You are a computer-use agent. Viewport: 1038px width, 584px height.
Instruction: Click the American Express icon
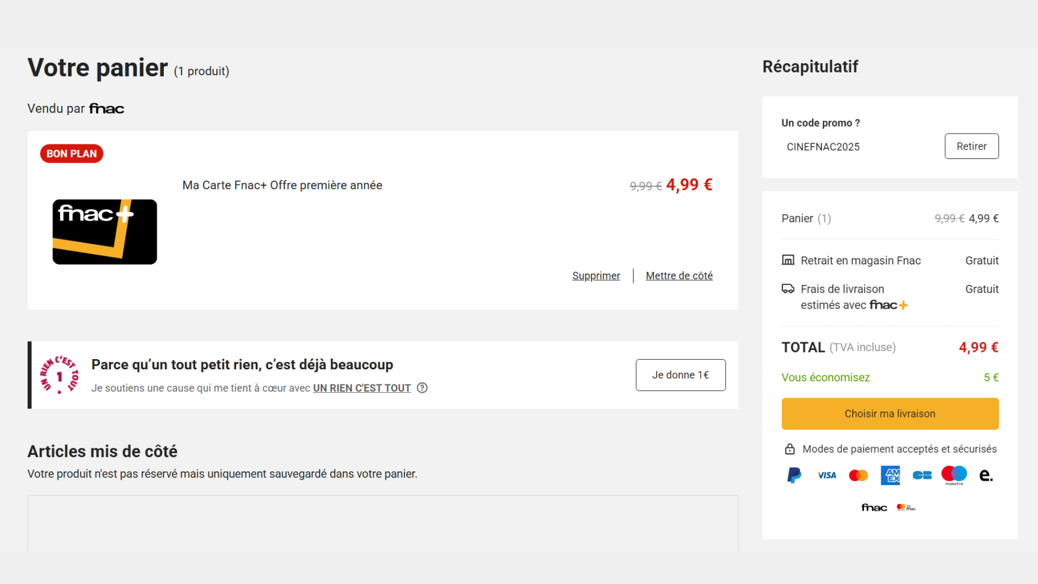click(x=890, y=475)
